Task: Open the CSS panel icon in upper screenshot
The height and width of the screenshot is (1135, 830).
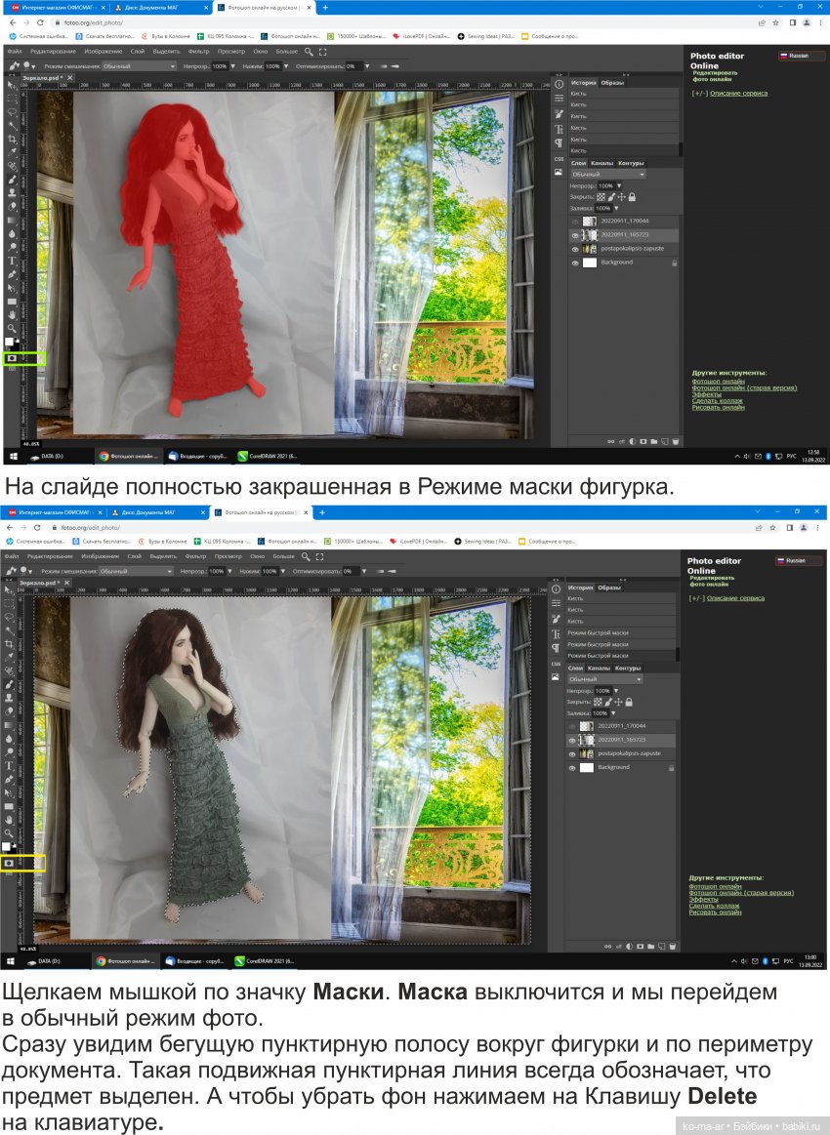Action: tap(559, 158)
